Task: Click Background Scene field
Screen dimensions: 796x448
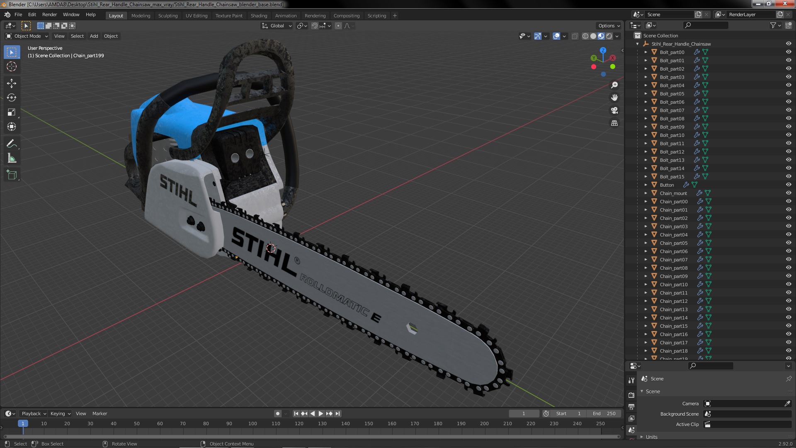Action: tap(748, 414)
